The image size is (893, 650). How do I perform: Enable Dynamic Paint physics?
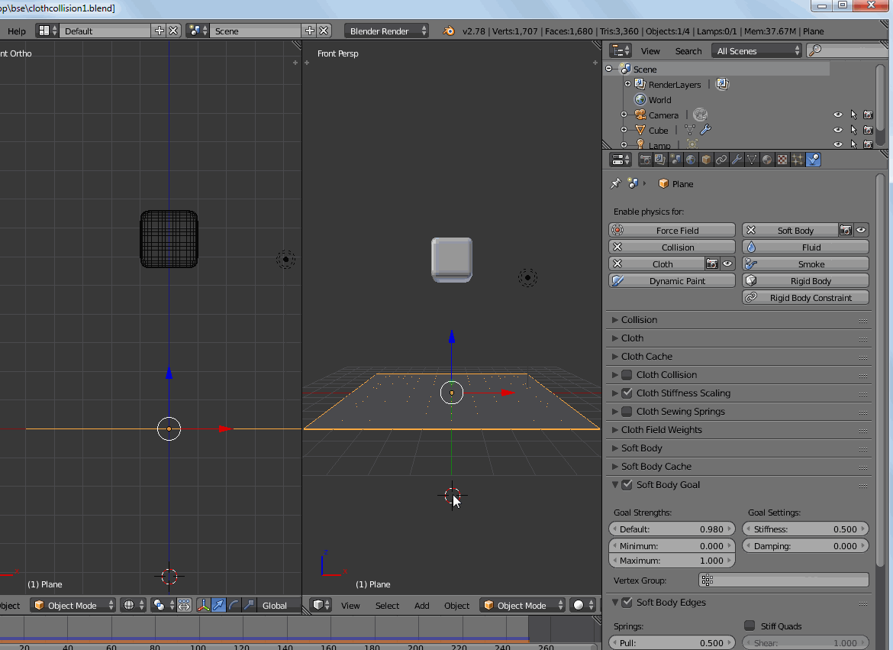pyautogui.click(x=672, y=281)
